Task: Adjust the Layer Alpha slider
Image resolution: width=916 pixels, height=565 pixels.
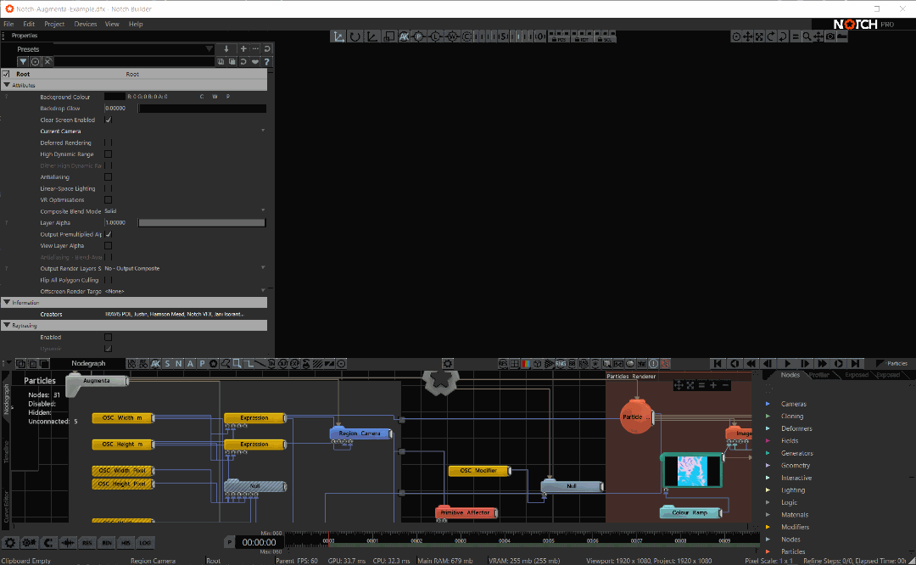Action: point(202,222)
